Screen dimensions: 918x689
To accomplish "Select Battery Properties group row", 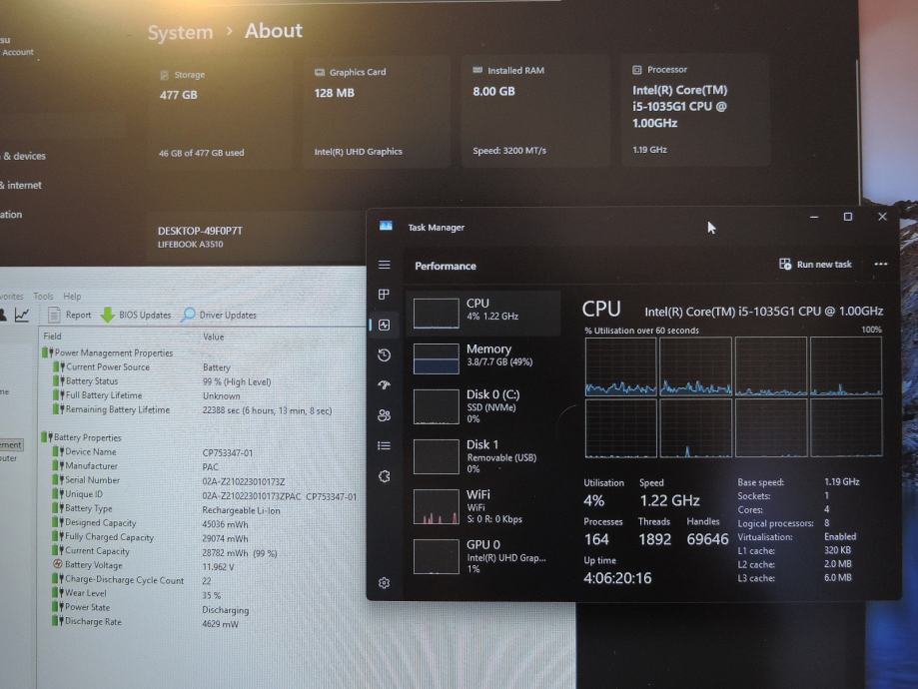I will [x=82, y=437].
